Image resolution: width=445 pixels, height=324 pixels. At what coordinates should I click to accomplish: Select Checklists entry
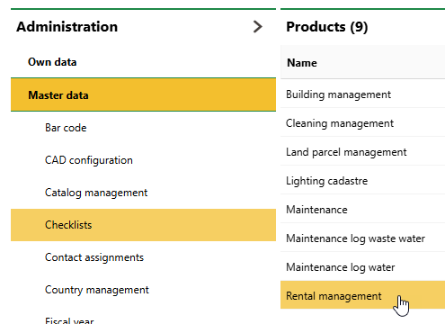coord(143,225)
